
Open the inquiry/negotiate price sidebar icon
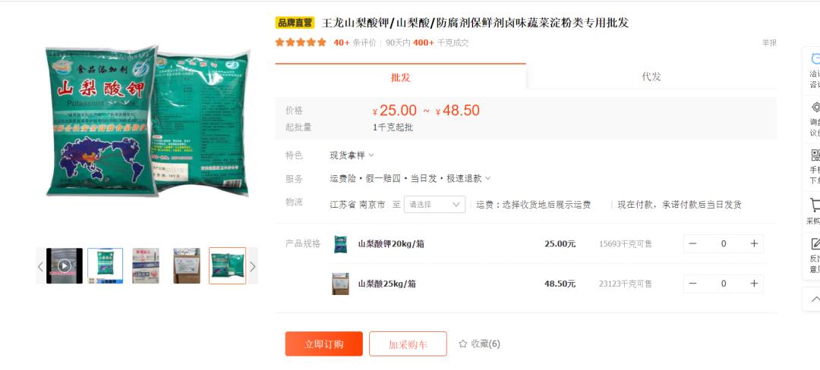pos(815,108)
